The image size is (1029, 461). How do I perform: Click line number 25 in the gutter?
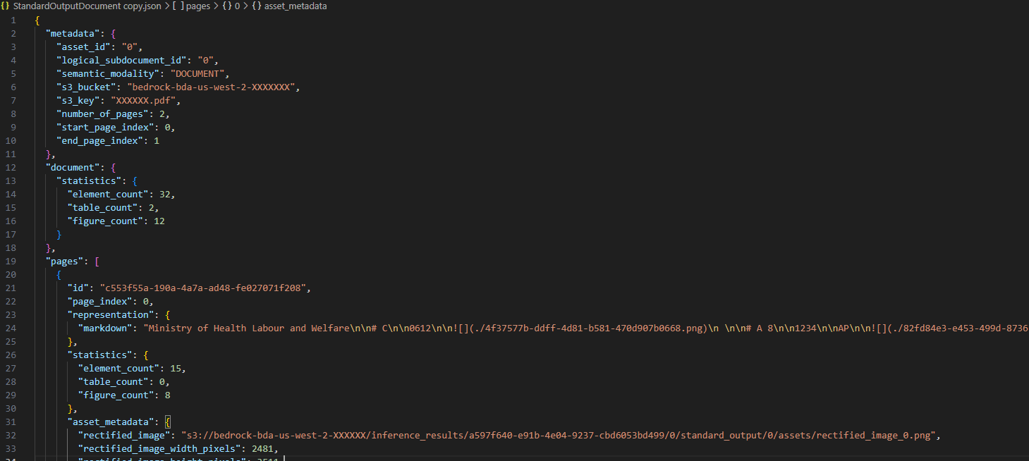[11, 341]
